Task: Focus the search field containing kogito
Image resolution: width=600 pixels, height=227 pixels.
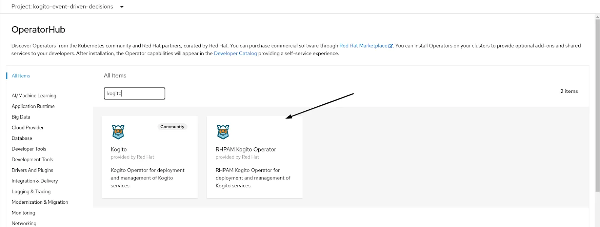Action: pyautogui.click(x=134, y=93)
